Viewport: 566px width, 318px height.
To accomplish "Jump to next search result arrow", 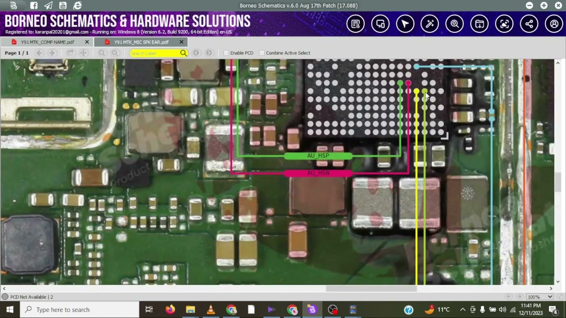I will coord(209,53).
